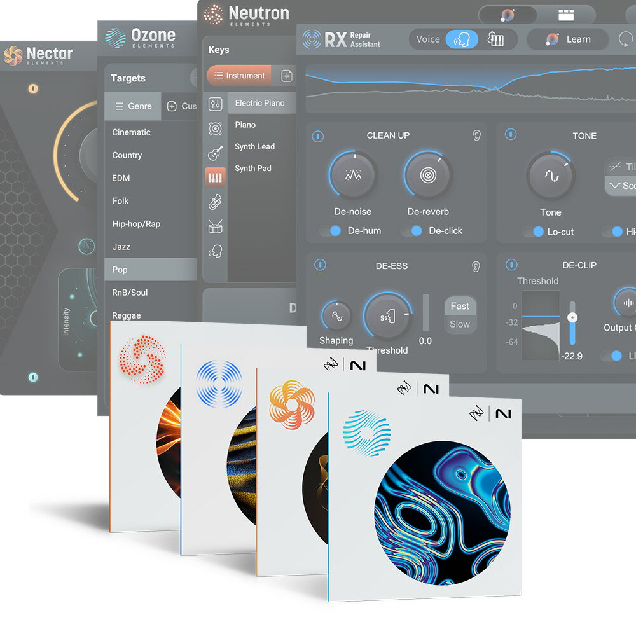The image size is (636, 636).
Task: Click the De-reverb knob
Action: coord(428,176)
